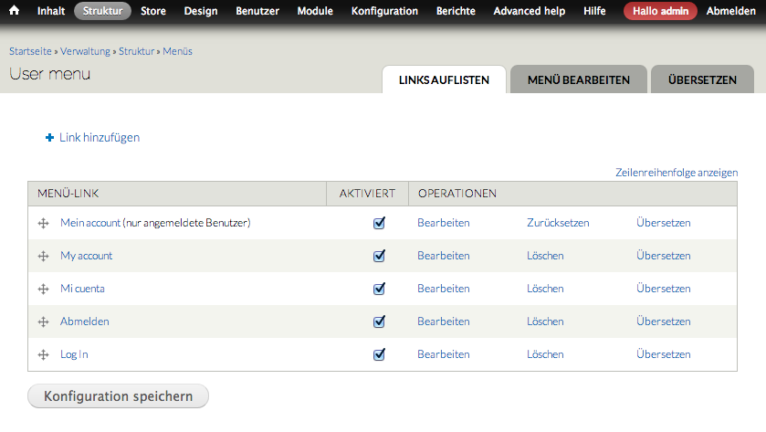Click drag handle icon for Mein account row
This screenshot has width=766, height=432.
tap(43, 223)
